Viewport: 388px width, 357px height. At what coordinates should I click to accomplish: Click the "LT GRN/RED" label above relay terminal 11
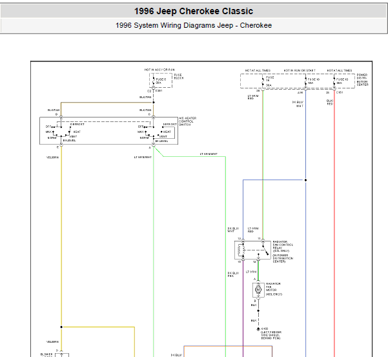(253, 230)
